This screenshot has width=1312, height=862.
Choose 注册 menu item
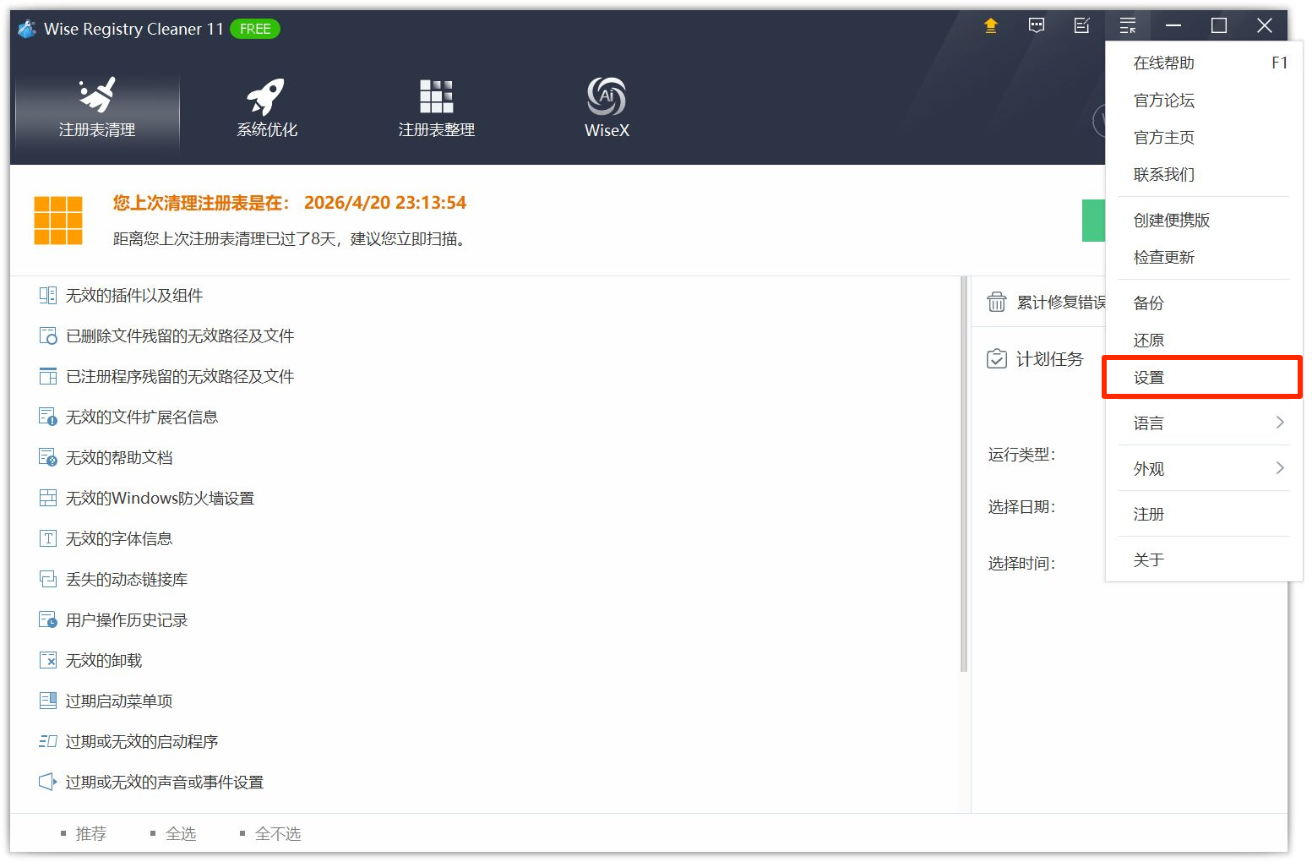coord(1204,515)
